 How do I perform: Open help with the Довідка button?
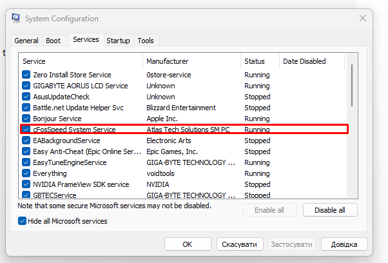344,244
